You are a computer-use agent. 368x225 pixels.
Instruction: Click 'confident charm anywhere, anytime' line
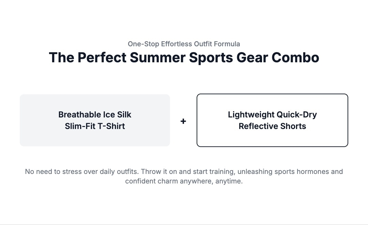pyautogui.click(x=184, y=181)
